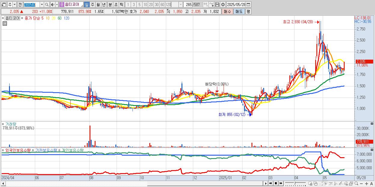The image size is (375, 187).
Task: Click the 옵티코어 chart legend label button
Action: tap(13, 18)
